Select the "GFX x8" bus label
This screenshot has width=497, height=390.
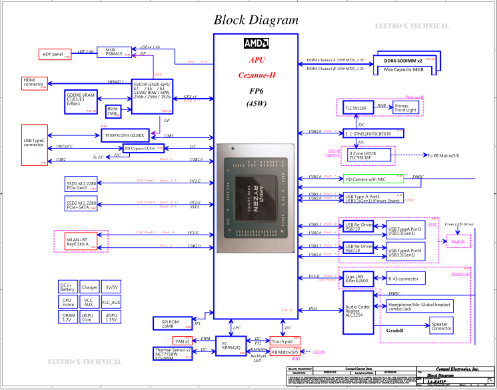pos(190,97)
